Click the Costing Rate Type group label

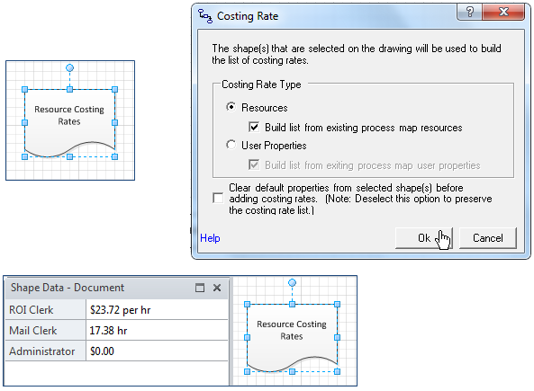click(x=261, y=84)
